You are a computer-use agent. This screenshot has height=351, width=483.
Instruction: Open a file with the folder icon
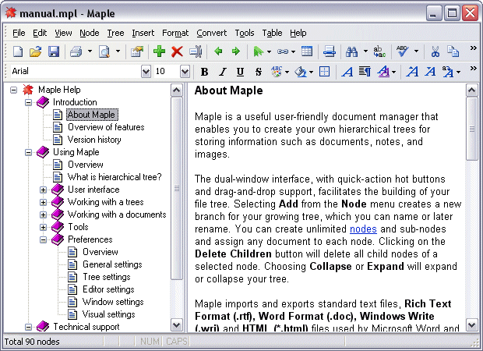[x=35, y=51]
